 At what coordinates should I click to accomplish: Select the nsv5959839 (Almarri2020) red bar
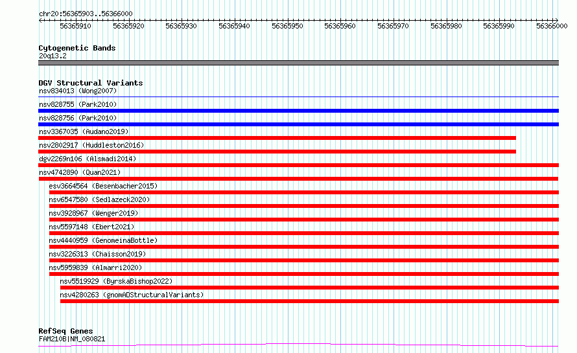click(304, 274)
